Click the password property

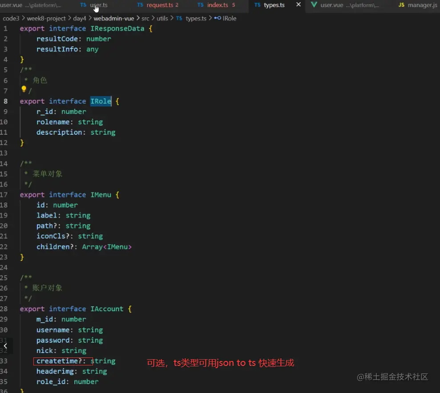coord(53,340)
